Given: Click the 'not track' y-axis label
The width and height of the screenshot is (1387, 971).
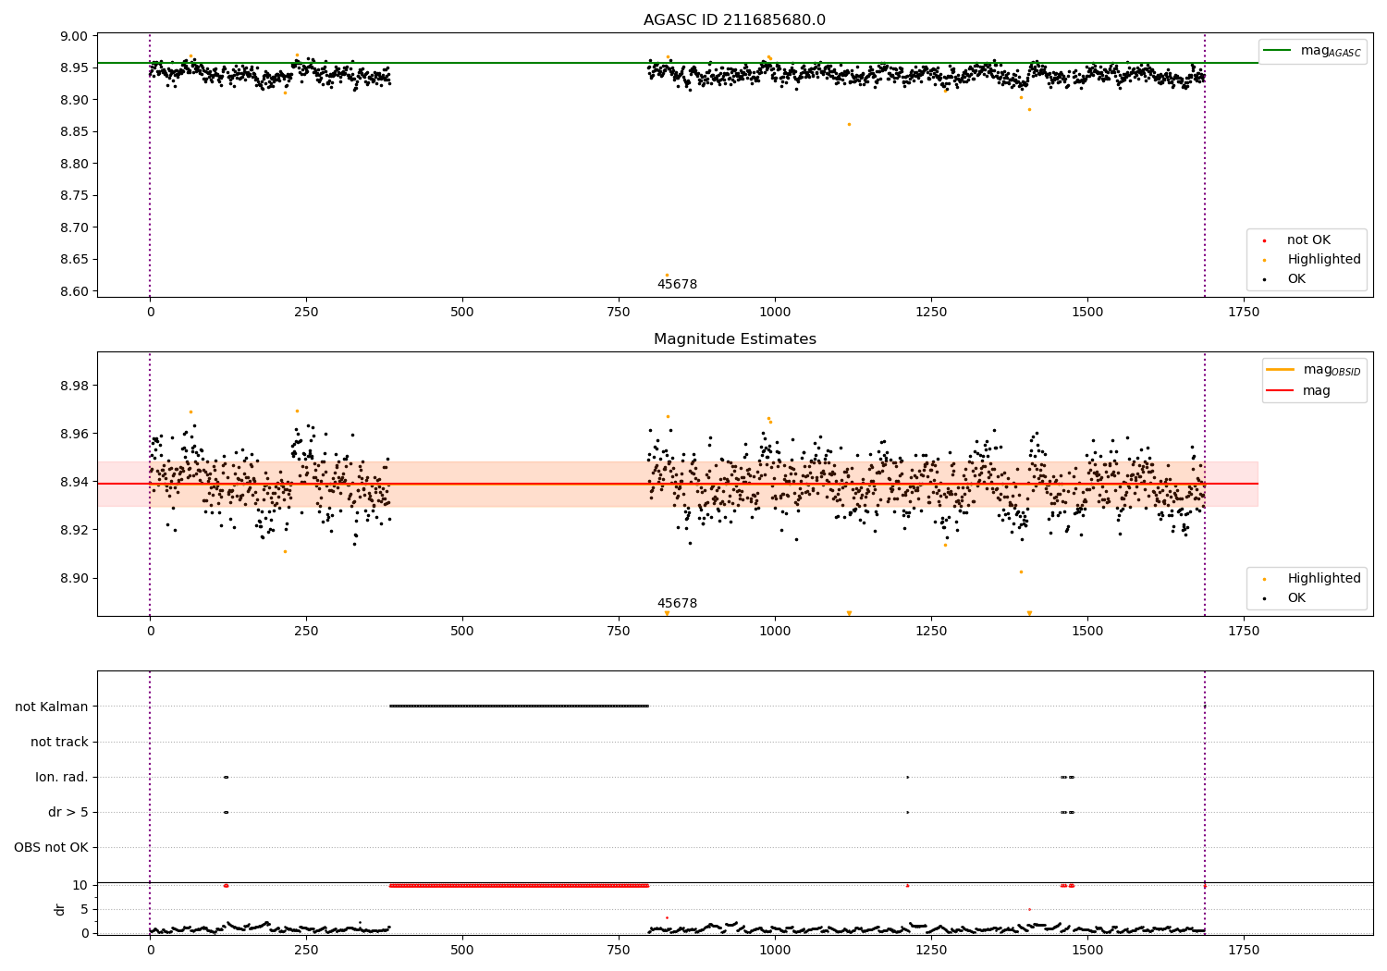Looking at the screenshot, I should pyautogui.click(x=59, y=742).
